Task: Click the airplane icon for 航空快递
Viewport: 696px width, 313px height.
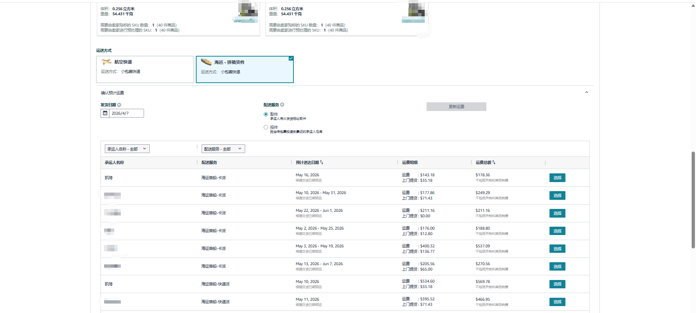Action: (106, 62)
